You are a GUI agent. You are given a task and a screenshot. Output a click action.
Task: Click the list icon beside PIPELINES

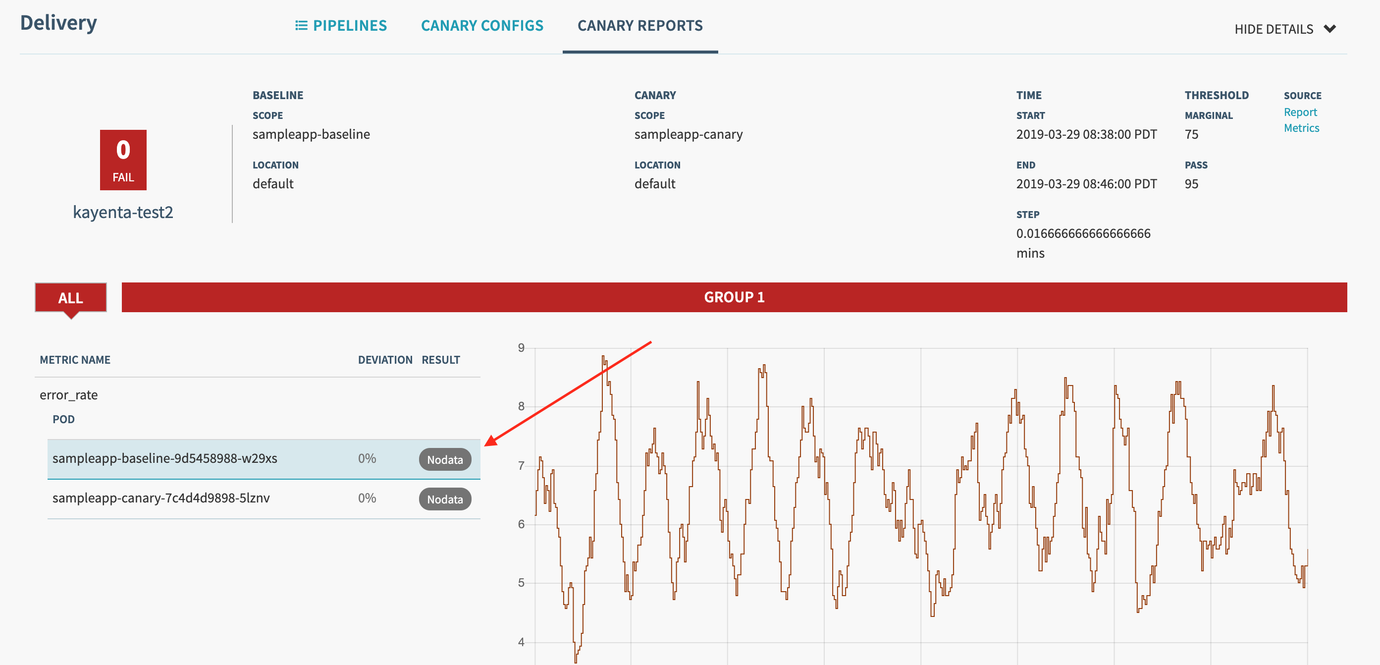(x=301, y=25)
